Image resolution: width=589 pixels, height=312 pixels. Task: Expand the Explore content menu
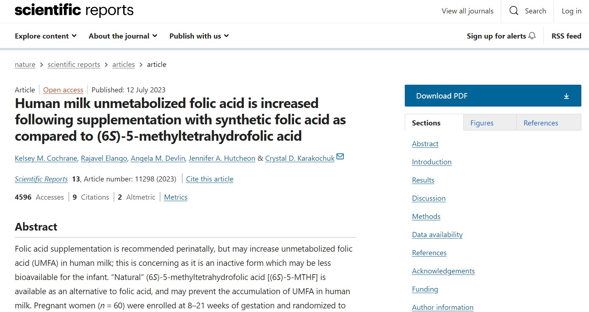pyautogui.click(x=46, y=36)
